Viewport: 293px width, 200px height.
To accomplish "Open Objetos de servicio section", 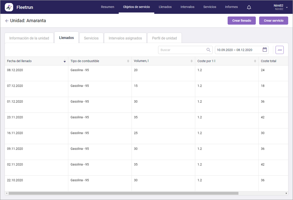I will (136, 7).
